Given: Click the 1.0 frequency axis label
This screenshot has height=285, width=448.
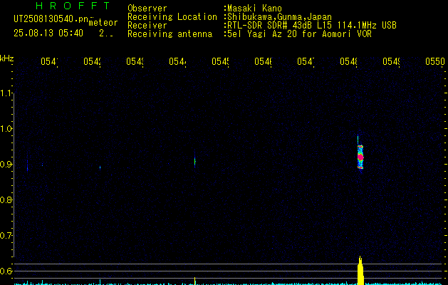Looking at the screenshot, I should 6,129.
